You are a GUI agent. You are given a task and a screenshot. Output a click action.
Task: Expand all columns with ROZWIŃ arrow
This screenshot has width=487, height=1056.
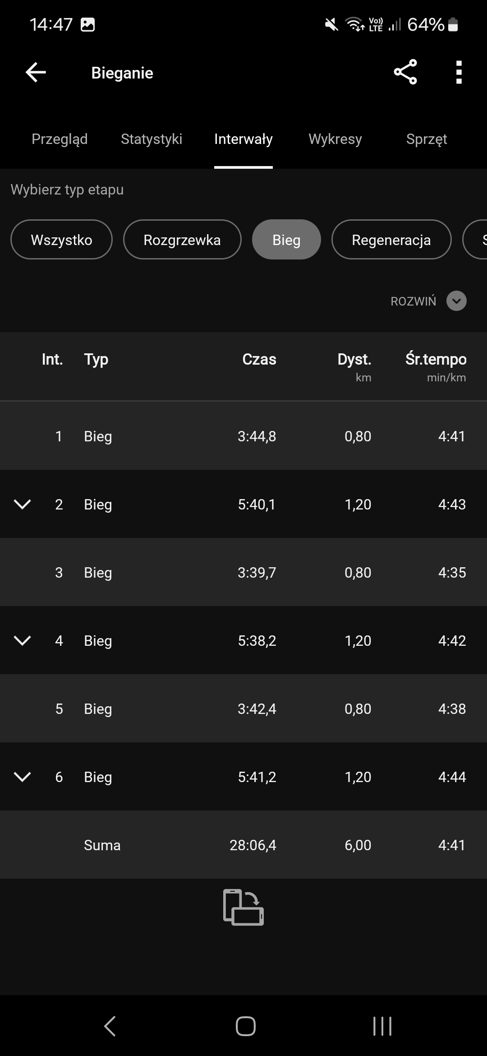tap(456, 301)
